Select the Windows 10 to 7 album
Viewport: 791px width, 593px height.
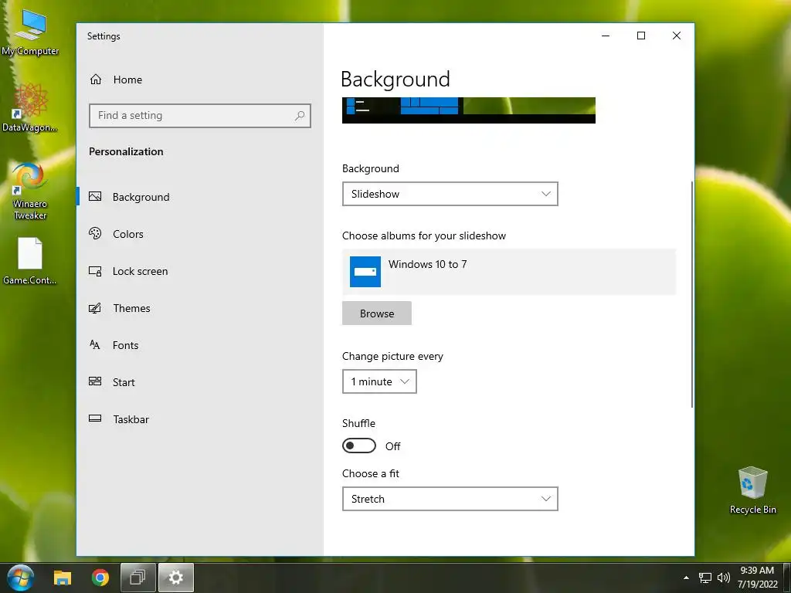click(x=509, y=272)
